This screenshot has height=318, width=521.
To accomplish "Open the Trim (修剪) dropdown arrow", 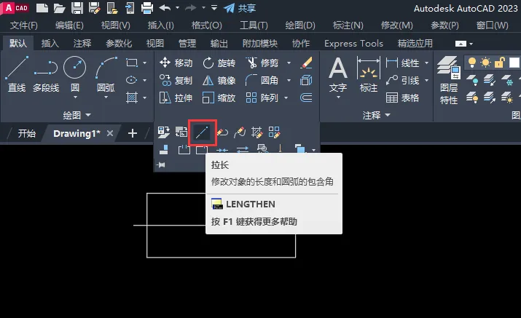I will click(x=289, y=63).
